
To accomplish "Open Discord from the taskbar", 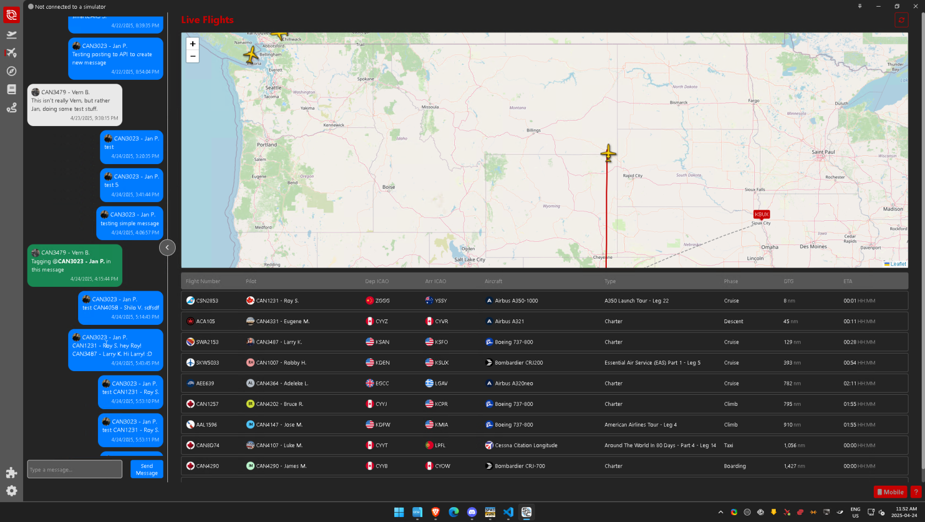I will tap(472, 512).
